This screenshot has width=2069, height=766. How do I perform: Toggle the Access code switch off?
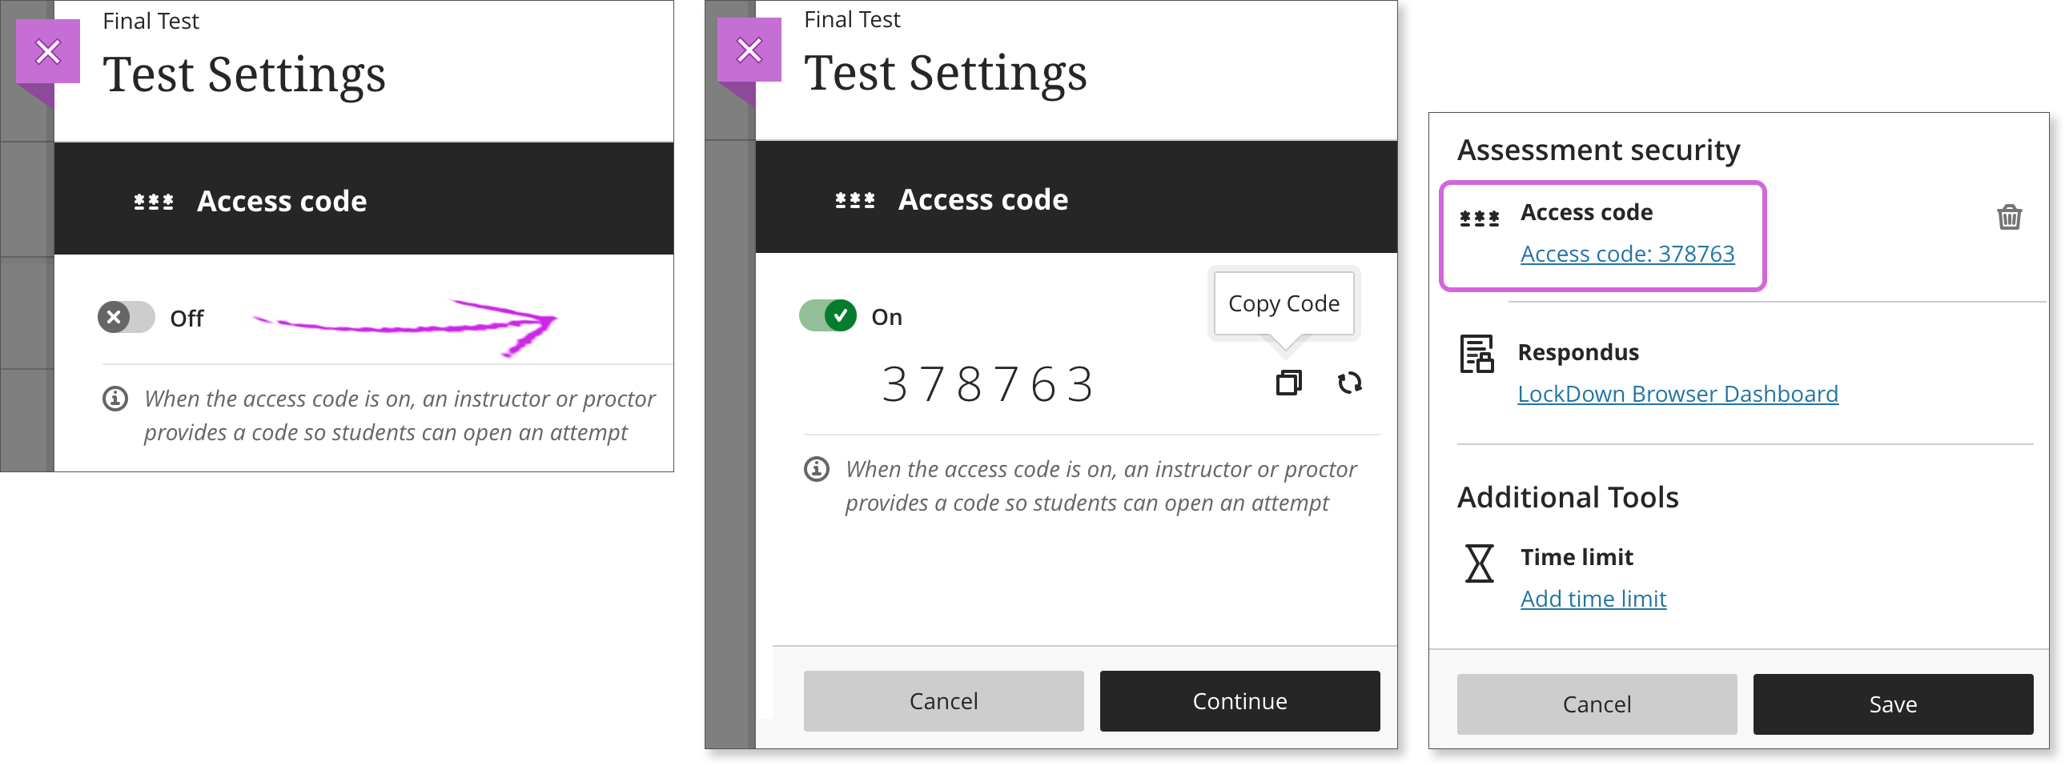click(827, 316)
